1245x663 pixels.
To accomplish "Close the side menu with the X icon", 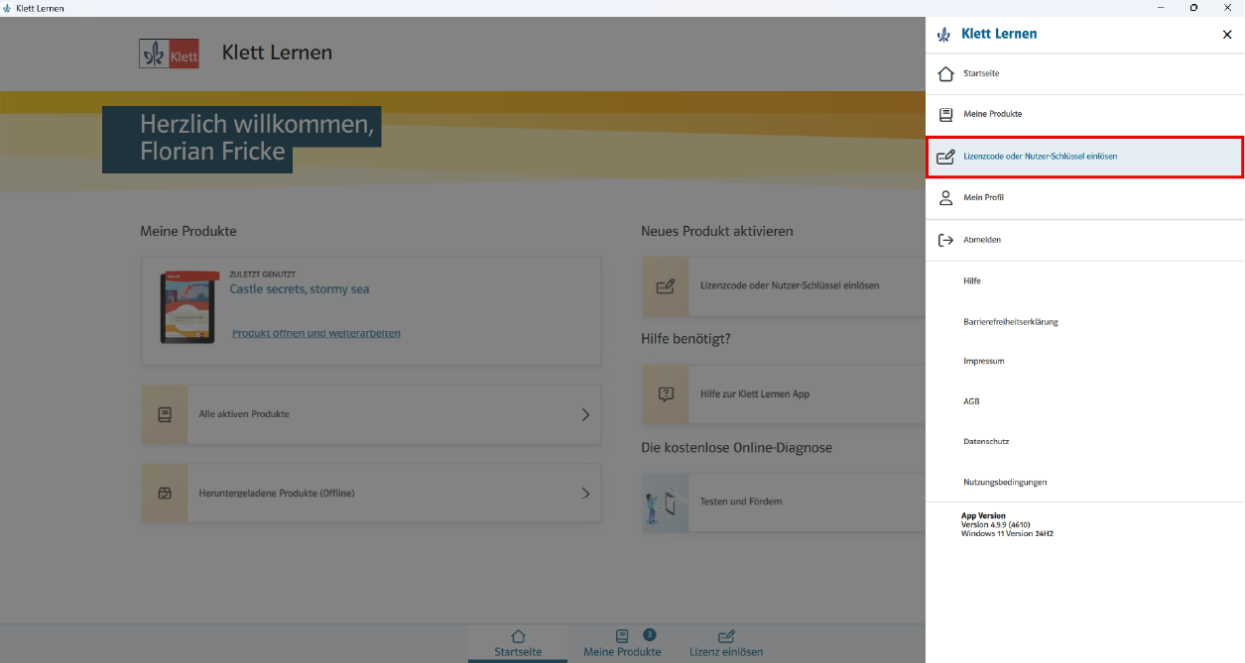I will pos(1227,35).
